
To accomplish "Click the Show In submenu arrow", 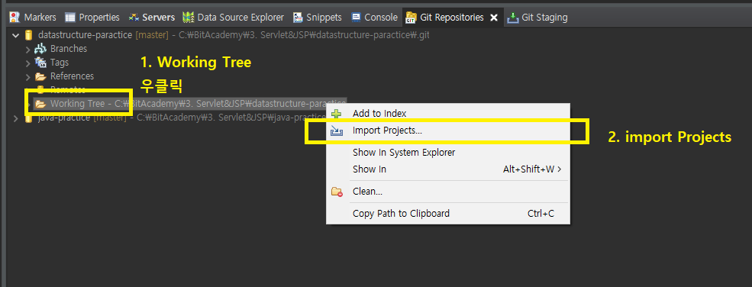I will (560, 169).
